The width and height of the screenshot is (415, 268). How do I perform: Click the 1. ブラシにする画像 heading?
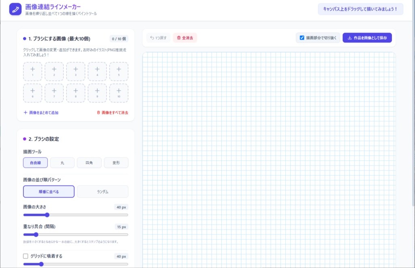(x=59, y=39)
